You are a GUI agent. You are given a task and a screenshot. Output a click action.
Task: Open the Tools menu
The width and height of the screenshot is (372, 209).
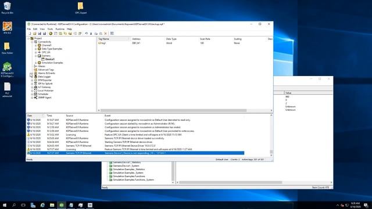(50, 29)
